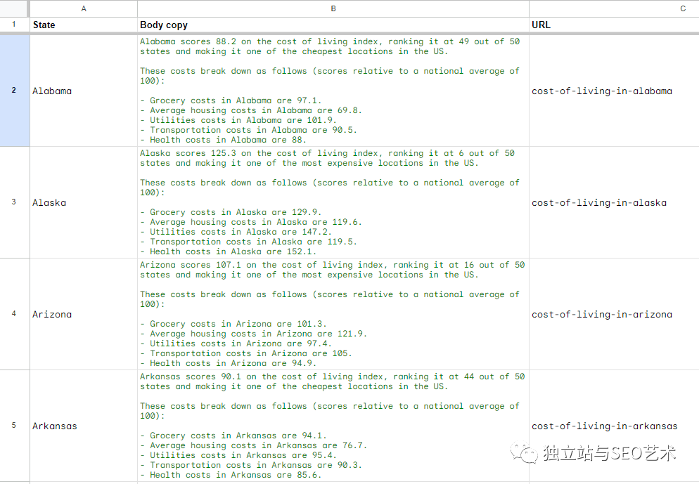This screenshot has height=484, width=699.
Task: Select the Arkansas state cell
Action: click(x=84, y=426)
